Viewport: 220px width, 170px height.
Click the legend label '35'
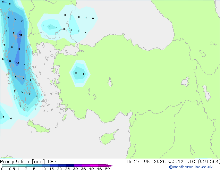pos(83,169)
